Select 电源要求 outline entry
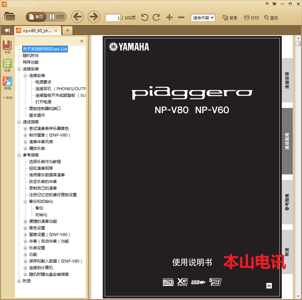The width and height of the screenshot is (302, 300). (43, 82)
